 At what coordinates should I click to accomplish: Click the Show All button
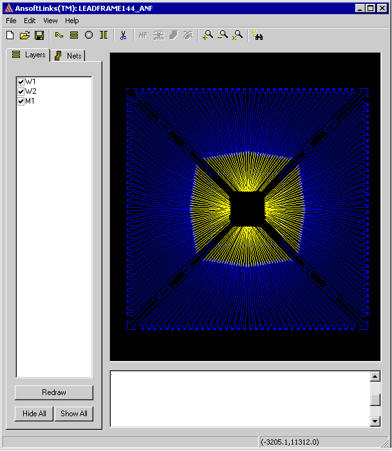coord(73,414)
